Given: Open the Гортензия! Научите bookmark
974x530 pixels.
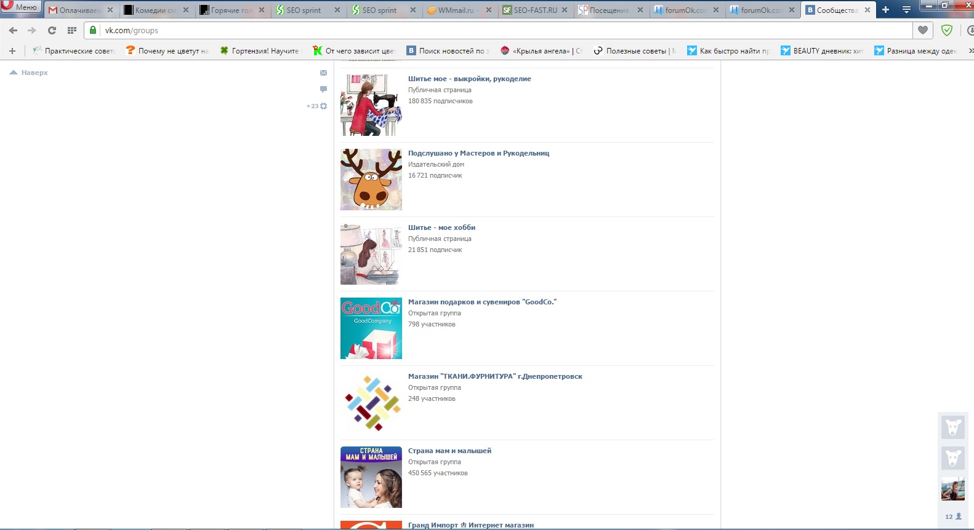Looking at the screenshot, I should [260, 51].
